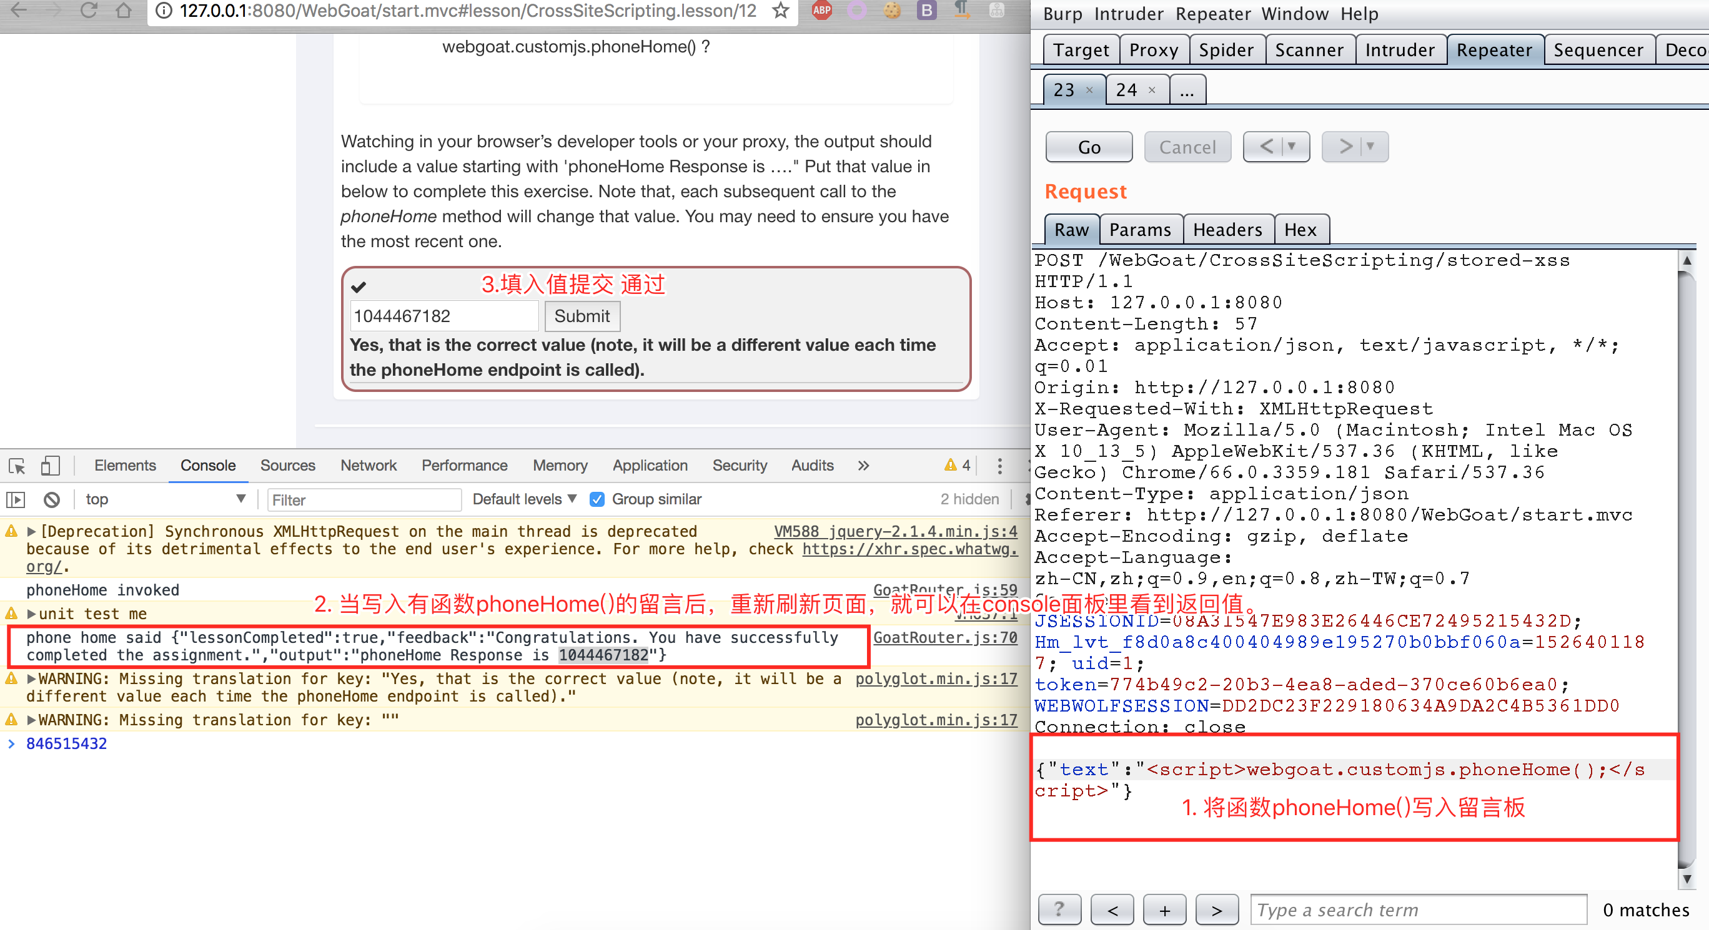Select the Intruder tab in Burp
The image size is (1709, 930).
(1399, 51)
